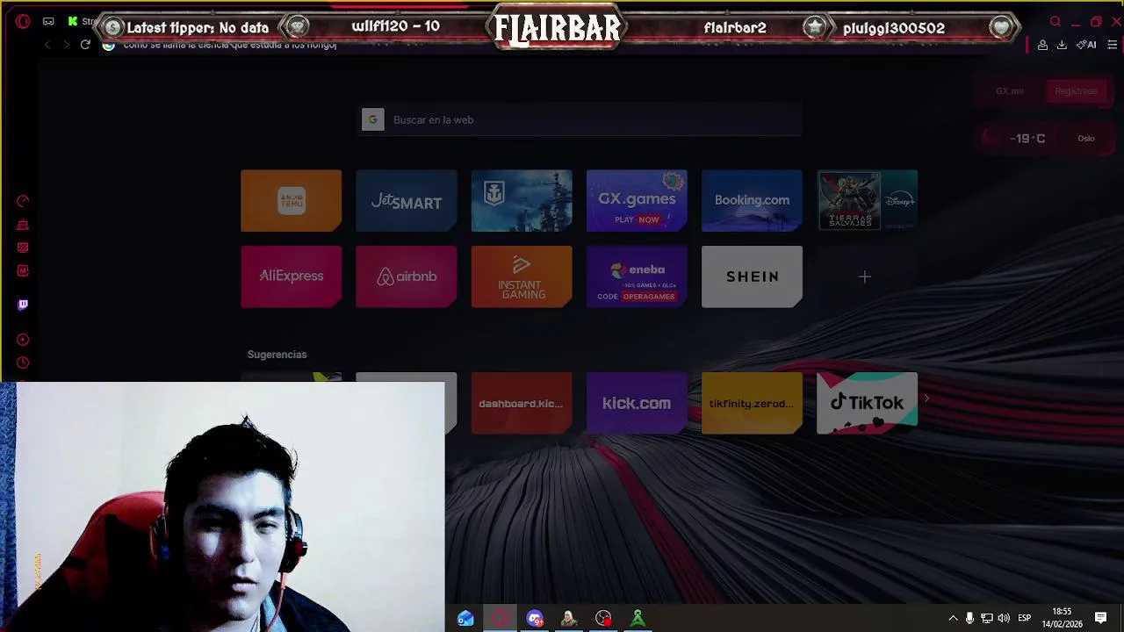This screenshot has width=1124, height=632.
Task: Open the network tray icon
Action: point(986,619)
